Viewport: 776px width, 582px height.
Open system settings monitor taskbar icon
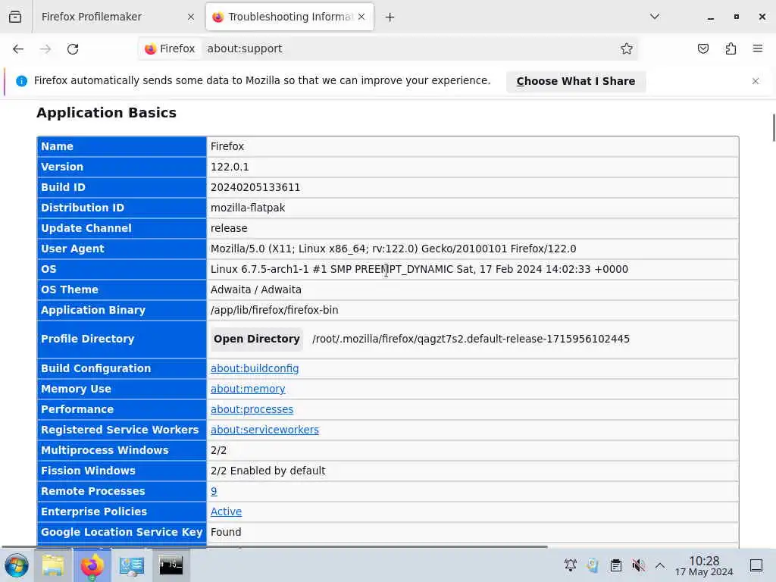point(131,565)
